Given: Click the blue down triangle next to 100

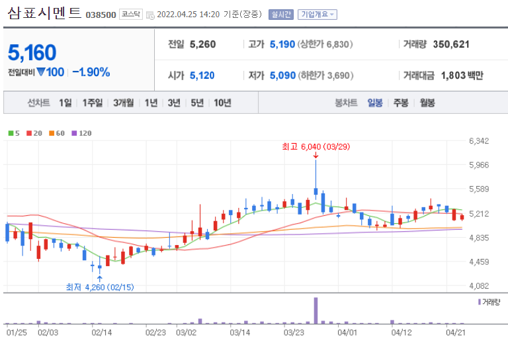Looking at the screenshot, I should click(x=41, y=72).
